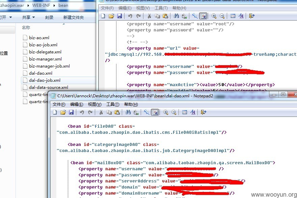Screen dimensions: 297x198
Task: Open 视图(V) menu in dal-dao.xml Notepad2 window
Action: (95, 104)
